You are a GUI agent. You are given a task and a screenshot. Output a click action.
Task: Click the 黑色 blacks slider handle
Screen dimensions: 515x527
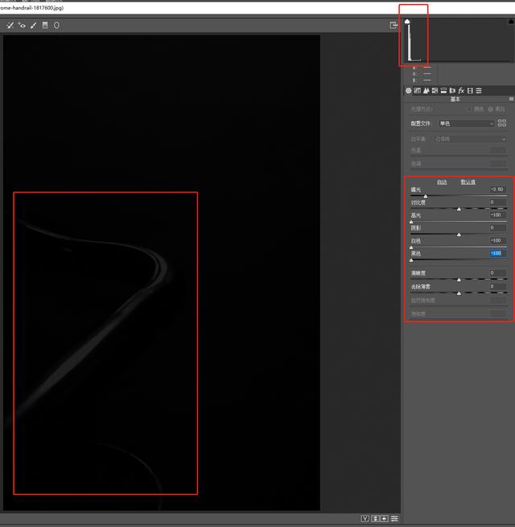click(411, 260)
